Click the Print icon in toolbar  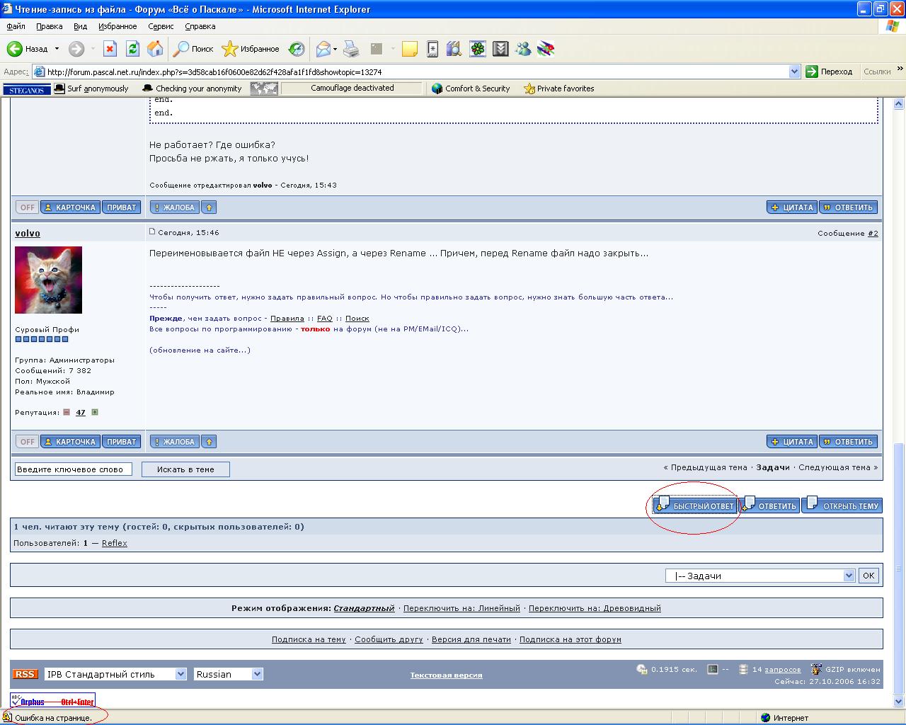351,49
